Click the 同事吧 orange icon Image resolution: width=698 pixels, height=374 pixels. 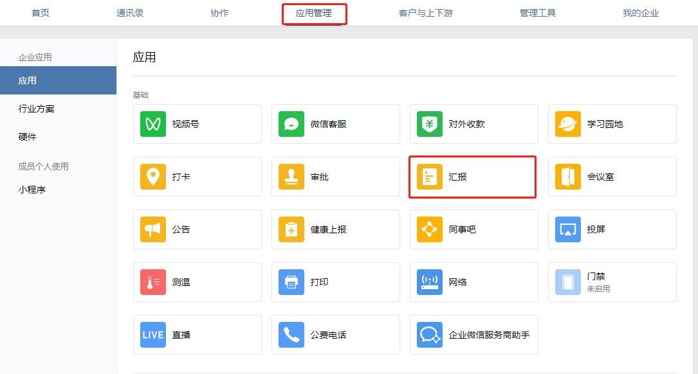point(430,229)
